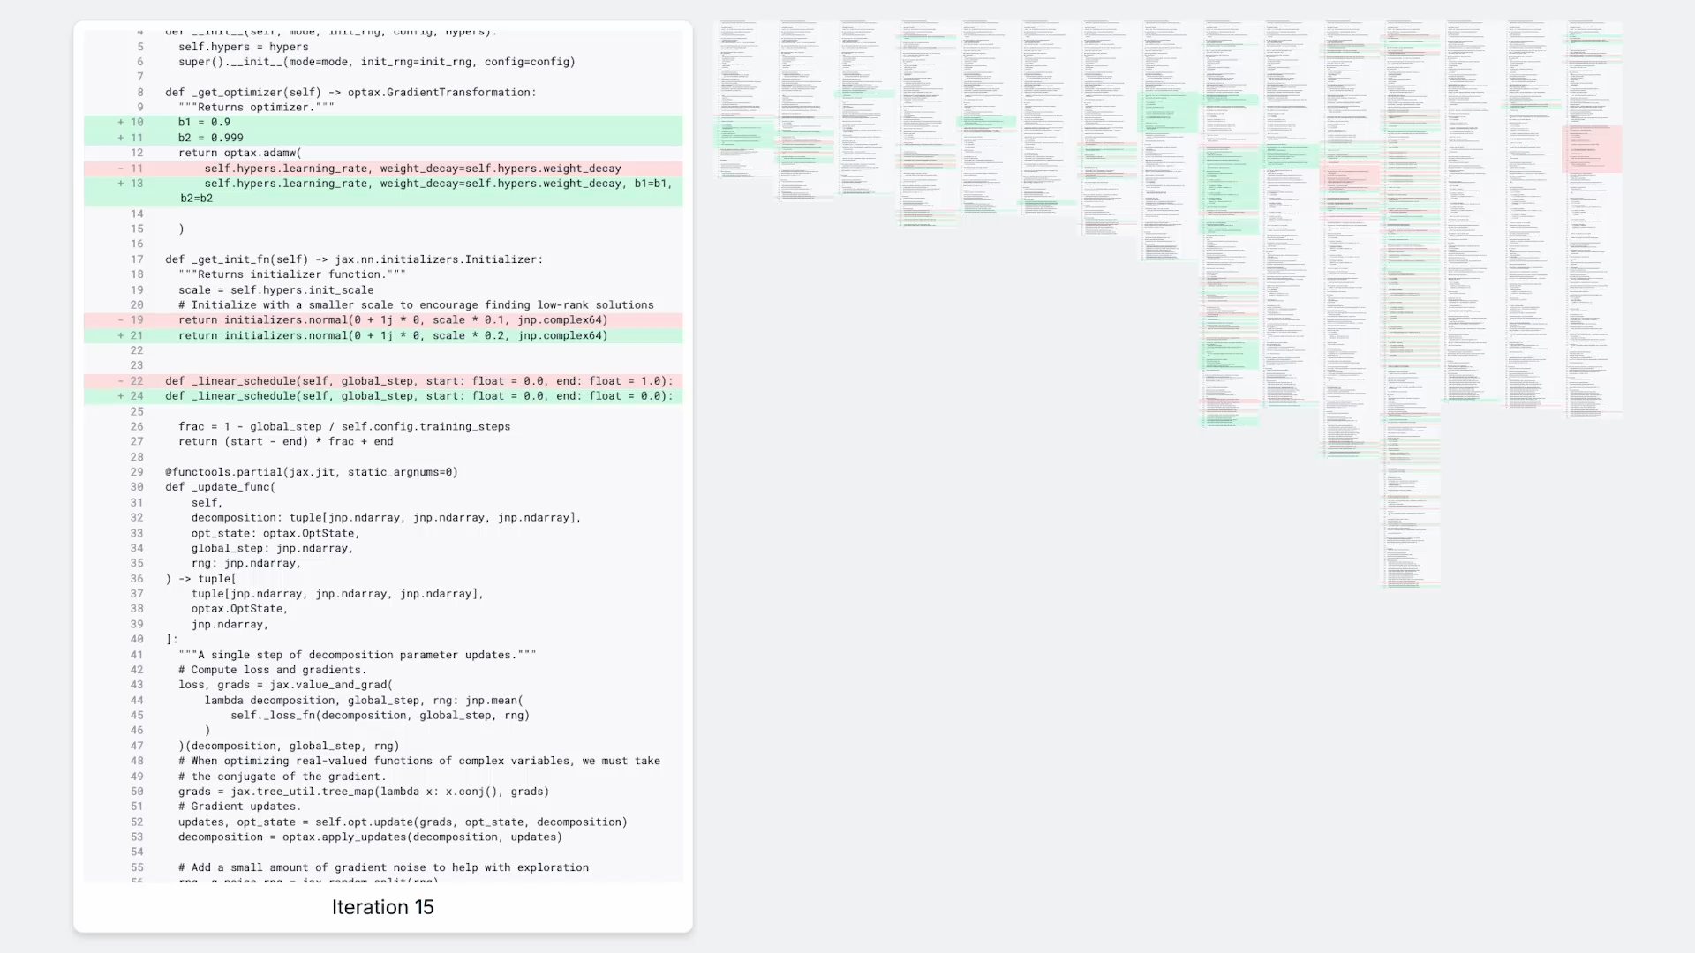This screenshot has width=1695, height=953.
Task: Click plus marker on 'scale * 0.2' line
Action: (x=121, y=336)
